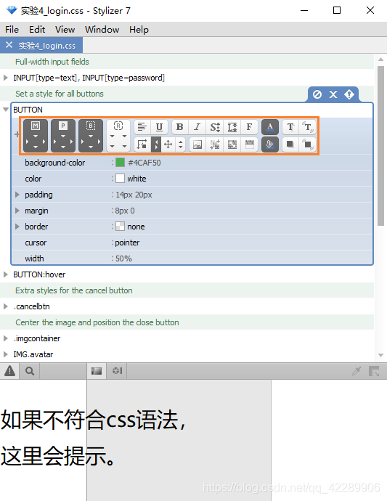Disable the BUTTON rule with circle-slash icon
This screenshot has width=387, height=501.
317,94
